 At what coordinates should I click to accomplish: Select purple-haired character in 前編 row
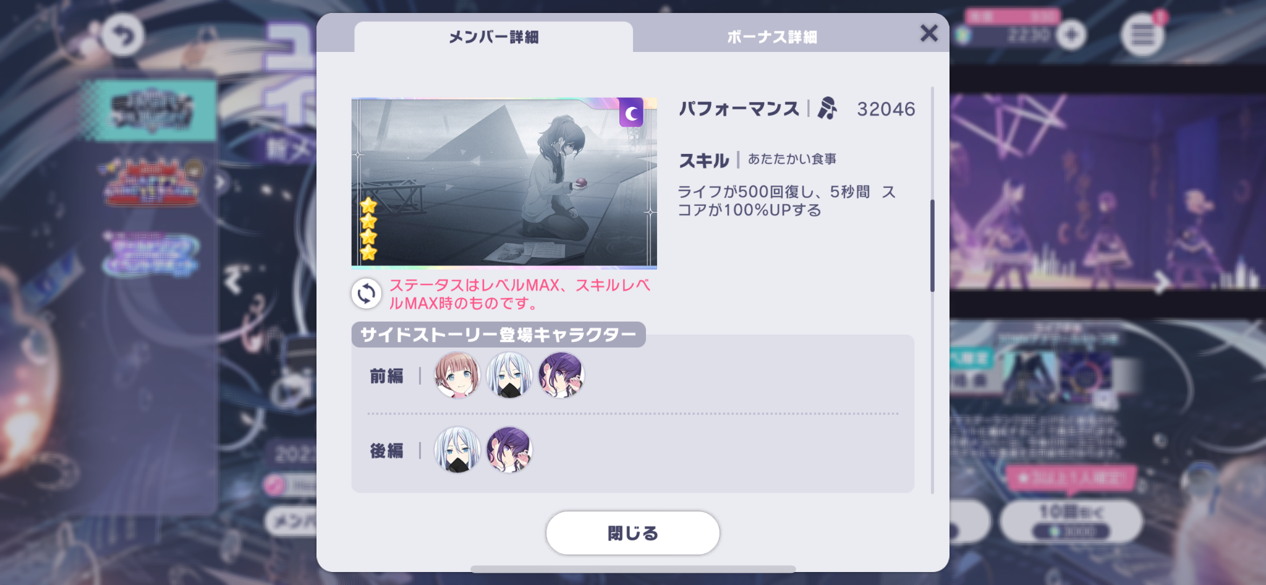(561, 375)
